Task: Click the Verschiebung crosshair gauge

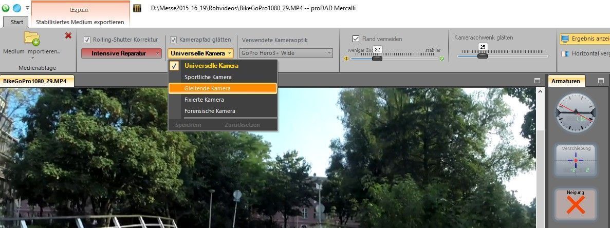Action: coord(576,160)
